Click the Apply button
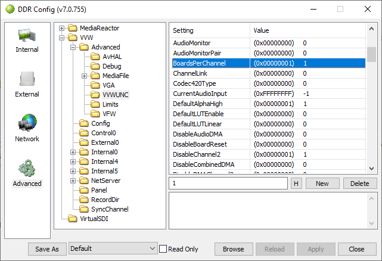This screenshot has width=382, height=261. click(x=316, y=249)
